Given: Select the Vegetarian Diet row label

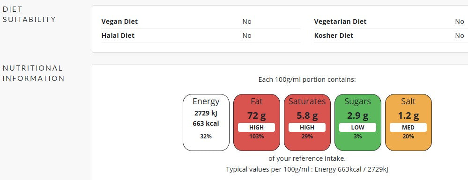Looking at the screenshot, I should point(340,22).
